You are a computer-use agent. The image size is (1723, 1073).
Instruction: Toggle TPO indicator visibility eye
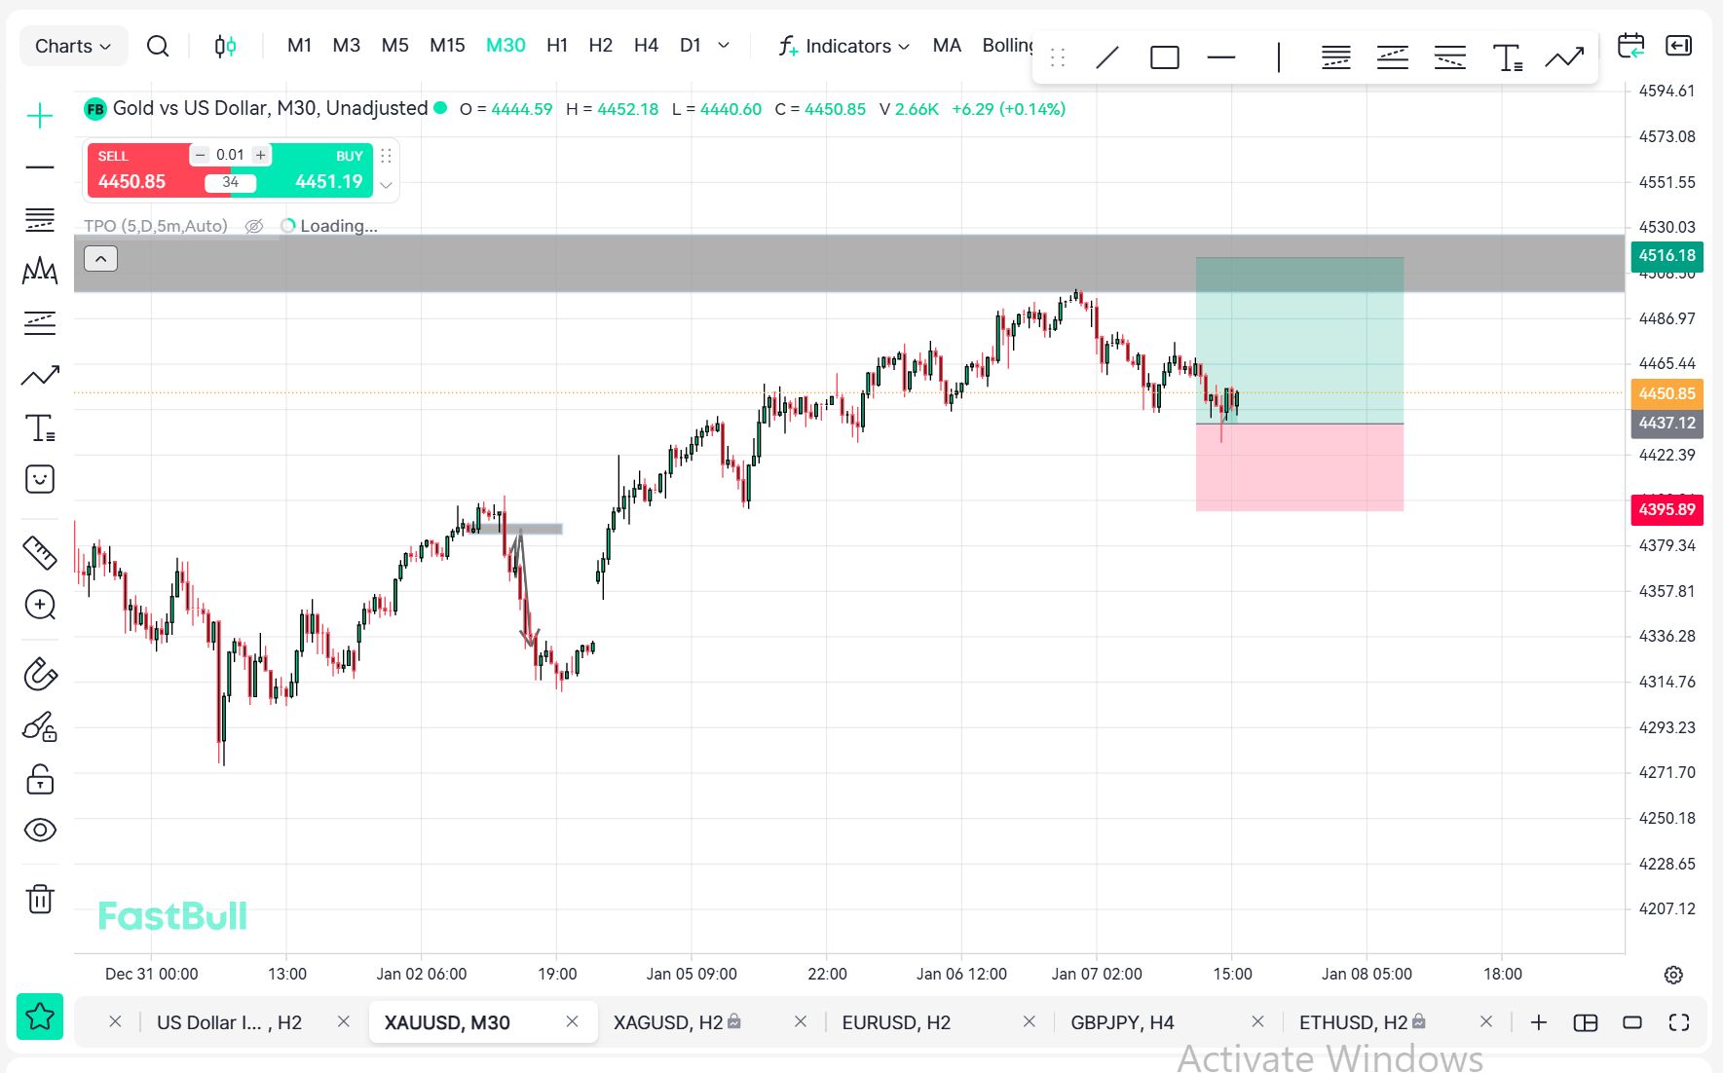pyautogui.click(x=254, y=226)
